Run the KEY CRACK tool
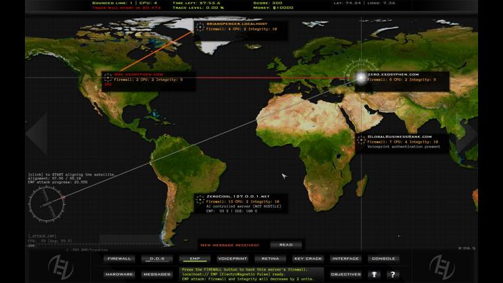This screenshot has height=283, width=503. click(308, 259)
